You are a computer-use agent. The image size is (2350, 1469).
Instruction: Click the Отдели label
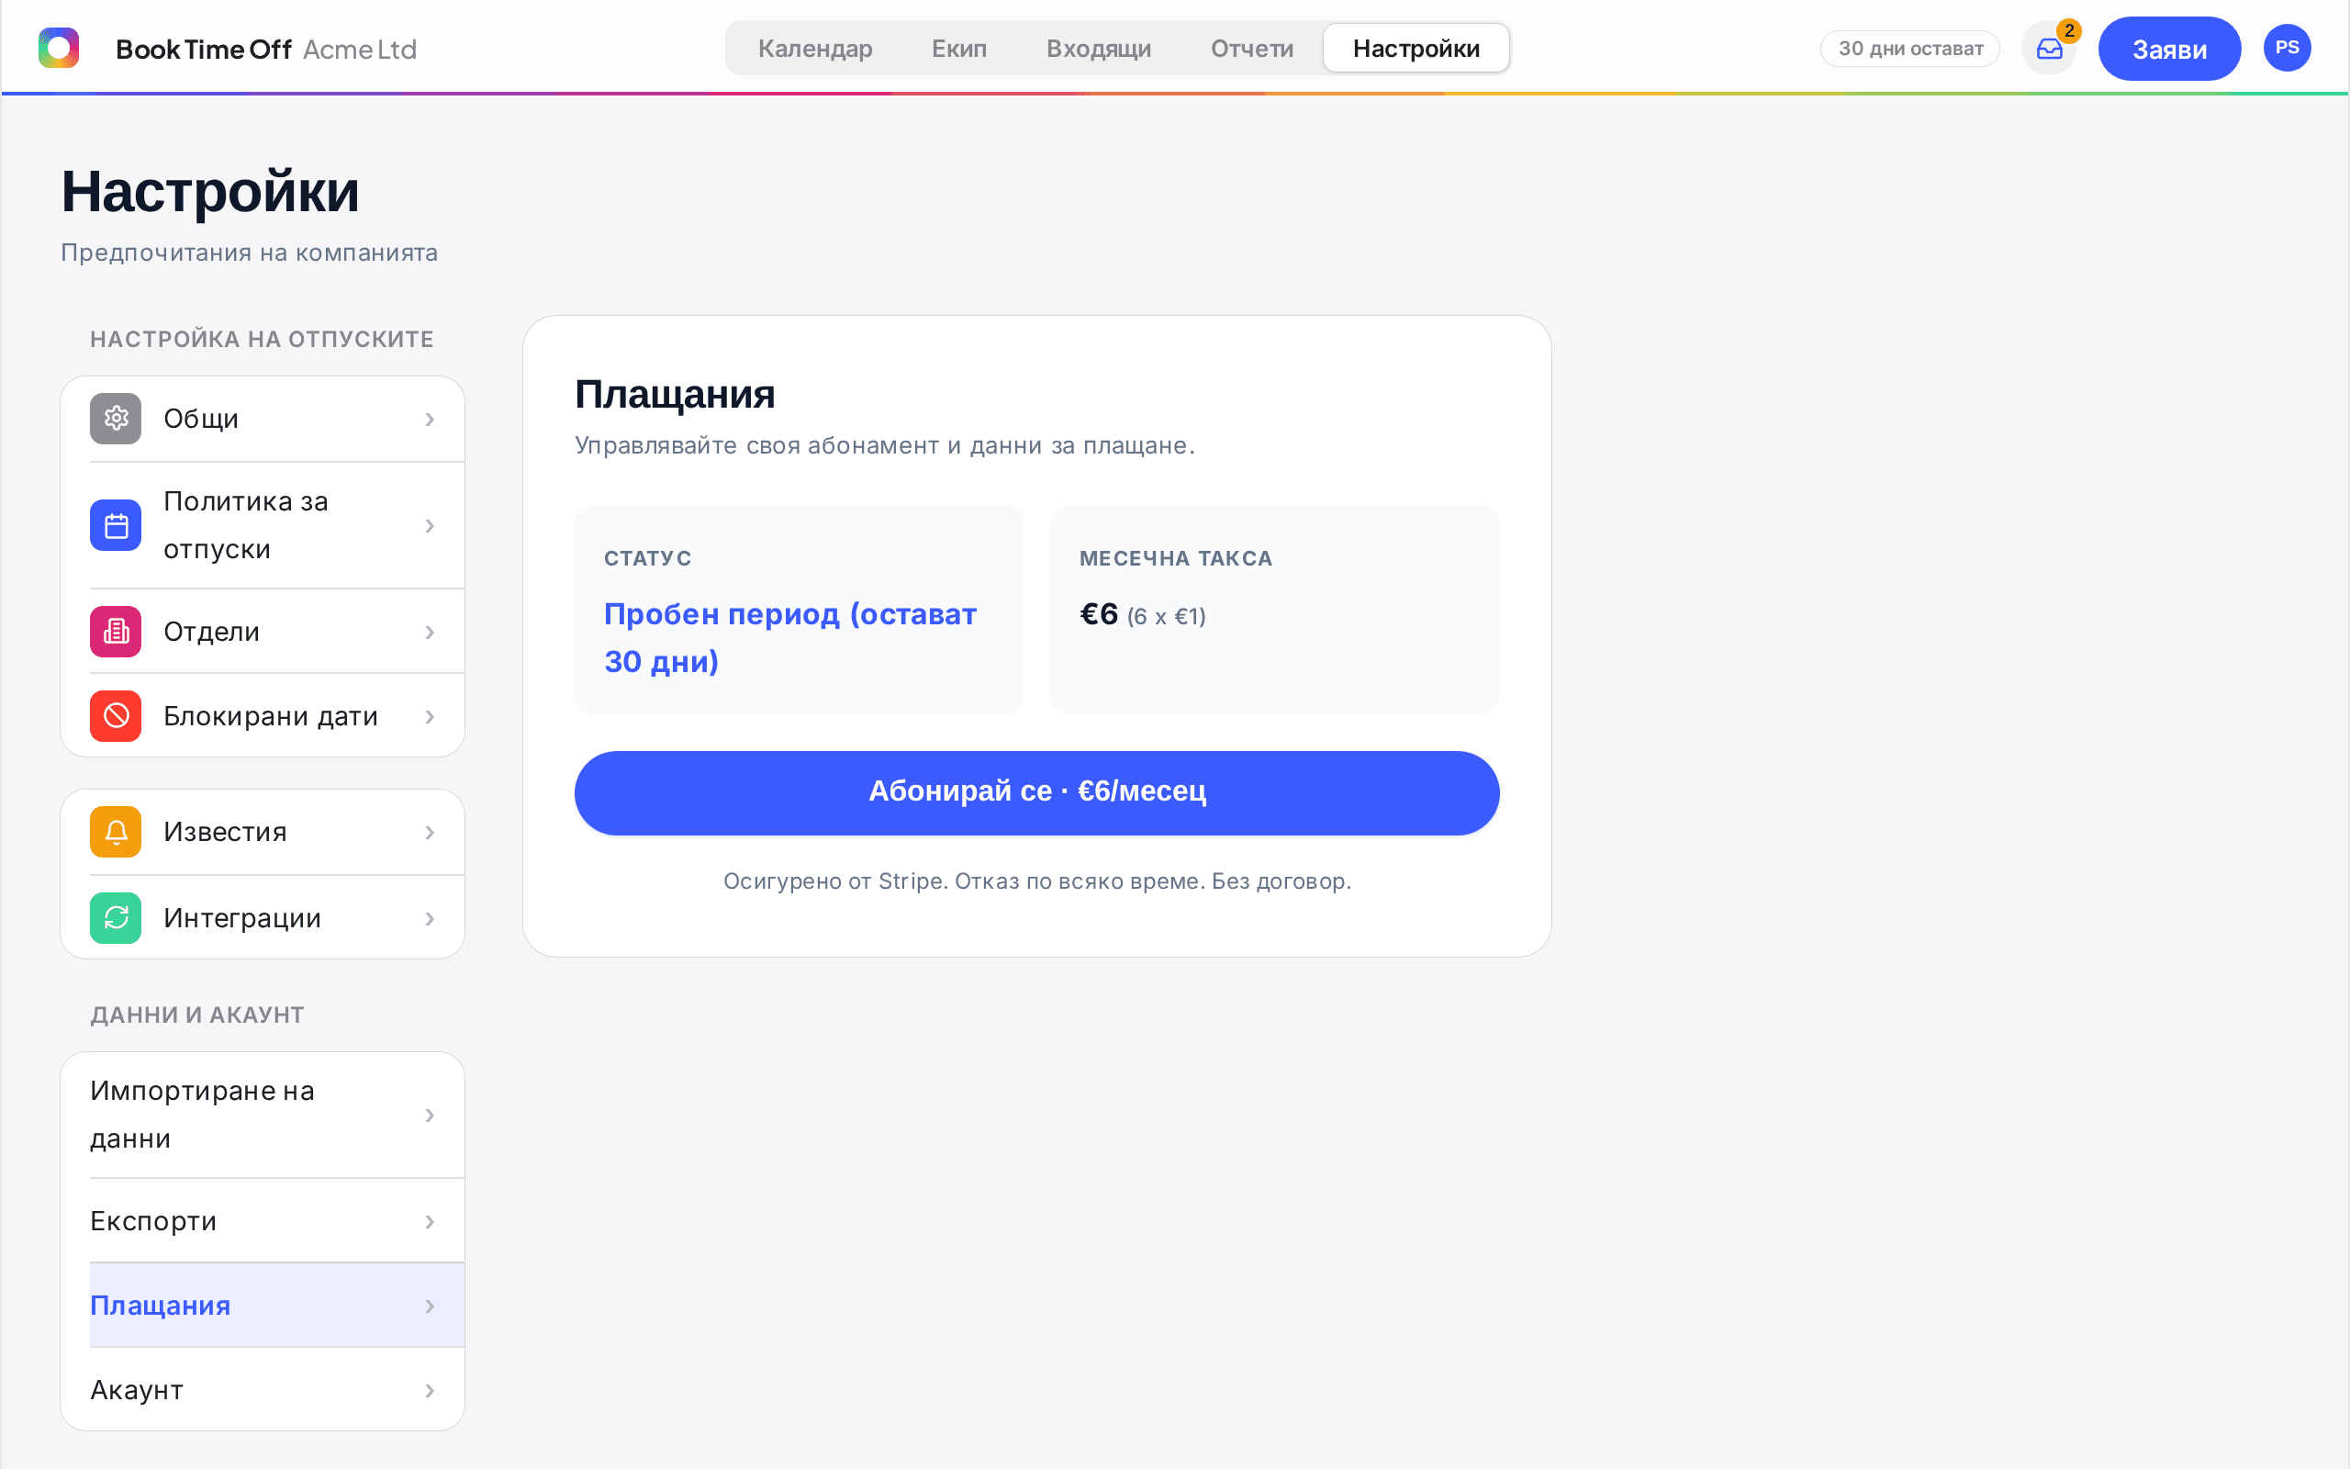[x=212, y=633]
